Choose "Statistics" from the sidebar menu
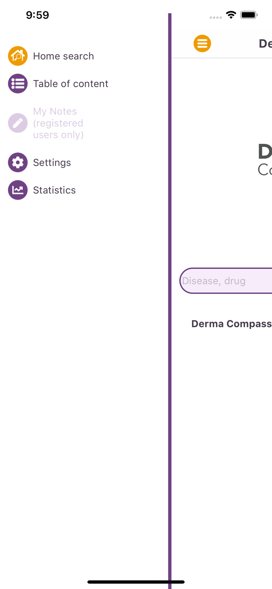Viewport: 272px width, 589px height. coord(54,190)
